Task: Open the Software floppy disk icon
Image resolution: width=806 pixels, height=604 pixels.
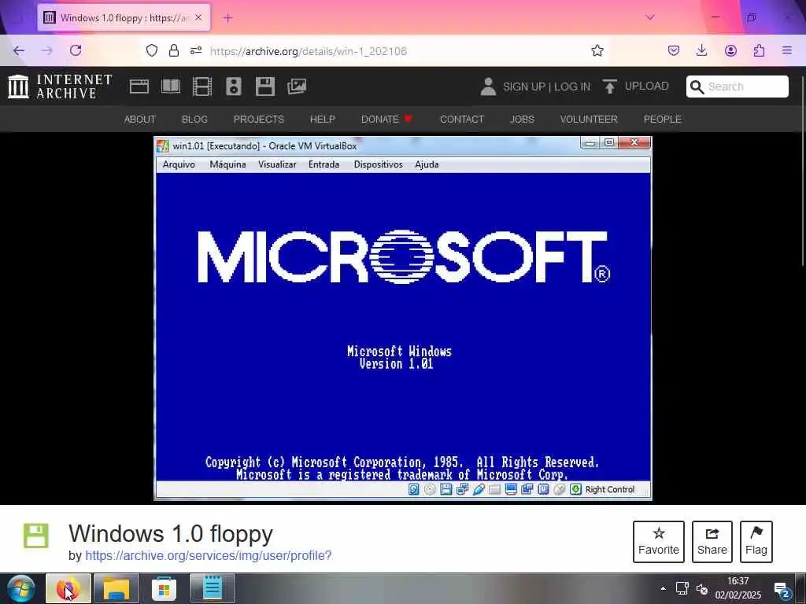Action: [x=265, y=87]
